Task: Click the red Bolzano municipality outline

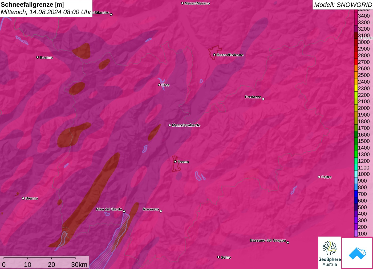Action: tap(215, 52)
